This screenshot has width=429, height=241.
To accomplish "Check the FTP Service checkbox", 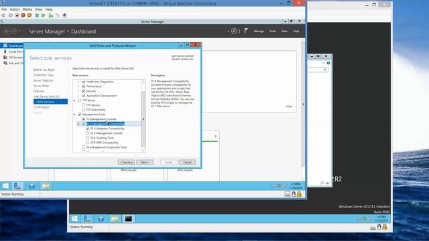I will click(83, 105).
